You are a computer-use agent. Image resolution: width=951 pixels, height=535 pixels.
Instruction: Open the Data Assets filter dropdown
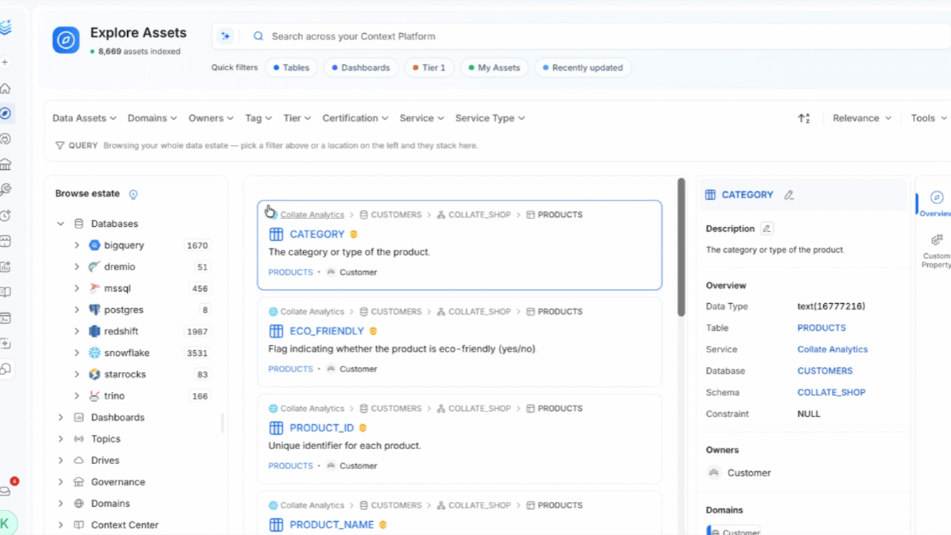(x=84, y=118)
